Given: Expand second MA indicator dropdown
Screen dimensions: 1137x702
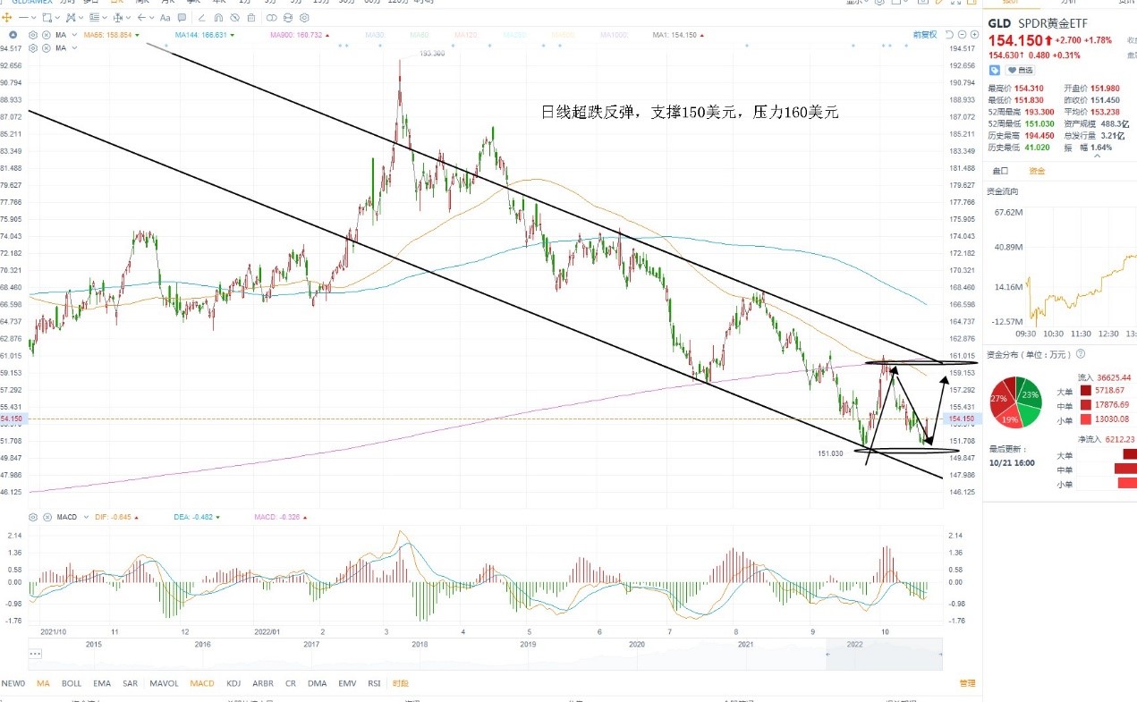Looking at the screenshot, I should click(74, 48).
